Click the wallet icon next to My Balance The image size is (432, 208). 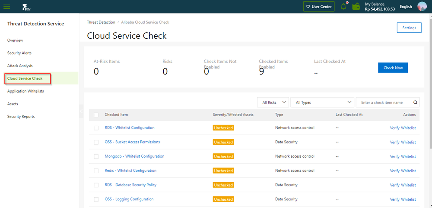click(x=356, y=6)
